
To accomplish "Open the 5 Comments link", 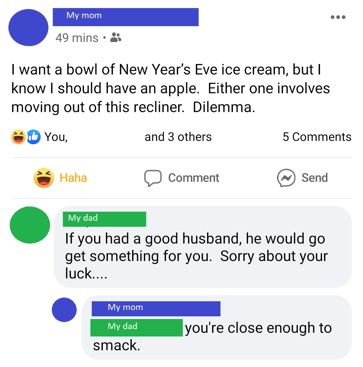I will (317, 137).
